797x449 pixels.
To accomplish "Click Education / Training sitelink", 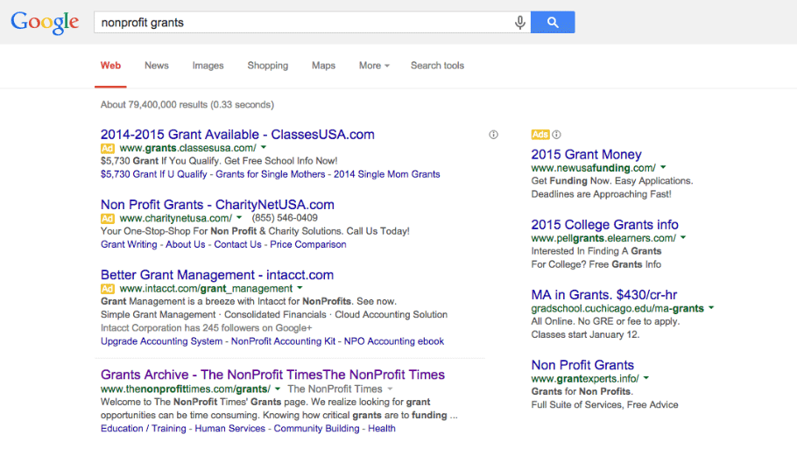I will 144,428.
